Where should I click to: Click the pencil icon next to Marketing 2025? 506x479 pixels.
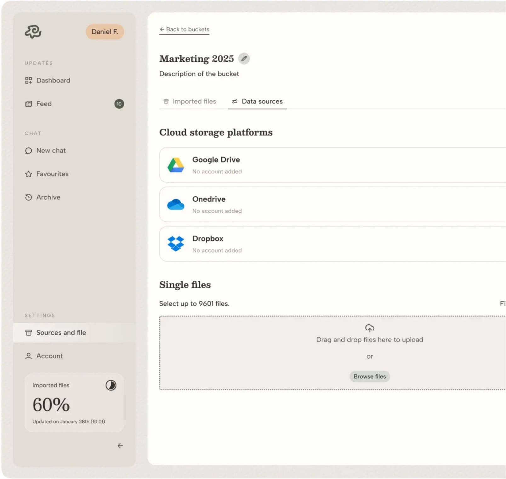(x=244, y=59)
